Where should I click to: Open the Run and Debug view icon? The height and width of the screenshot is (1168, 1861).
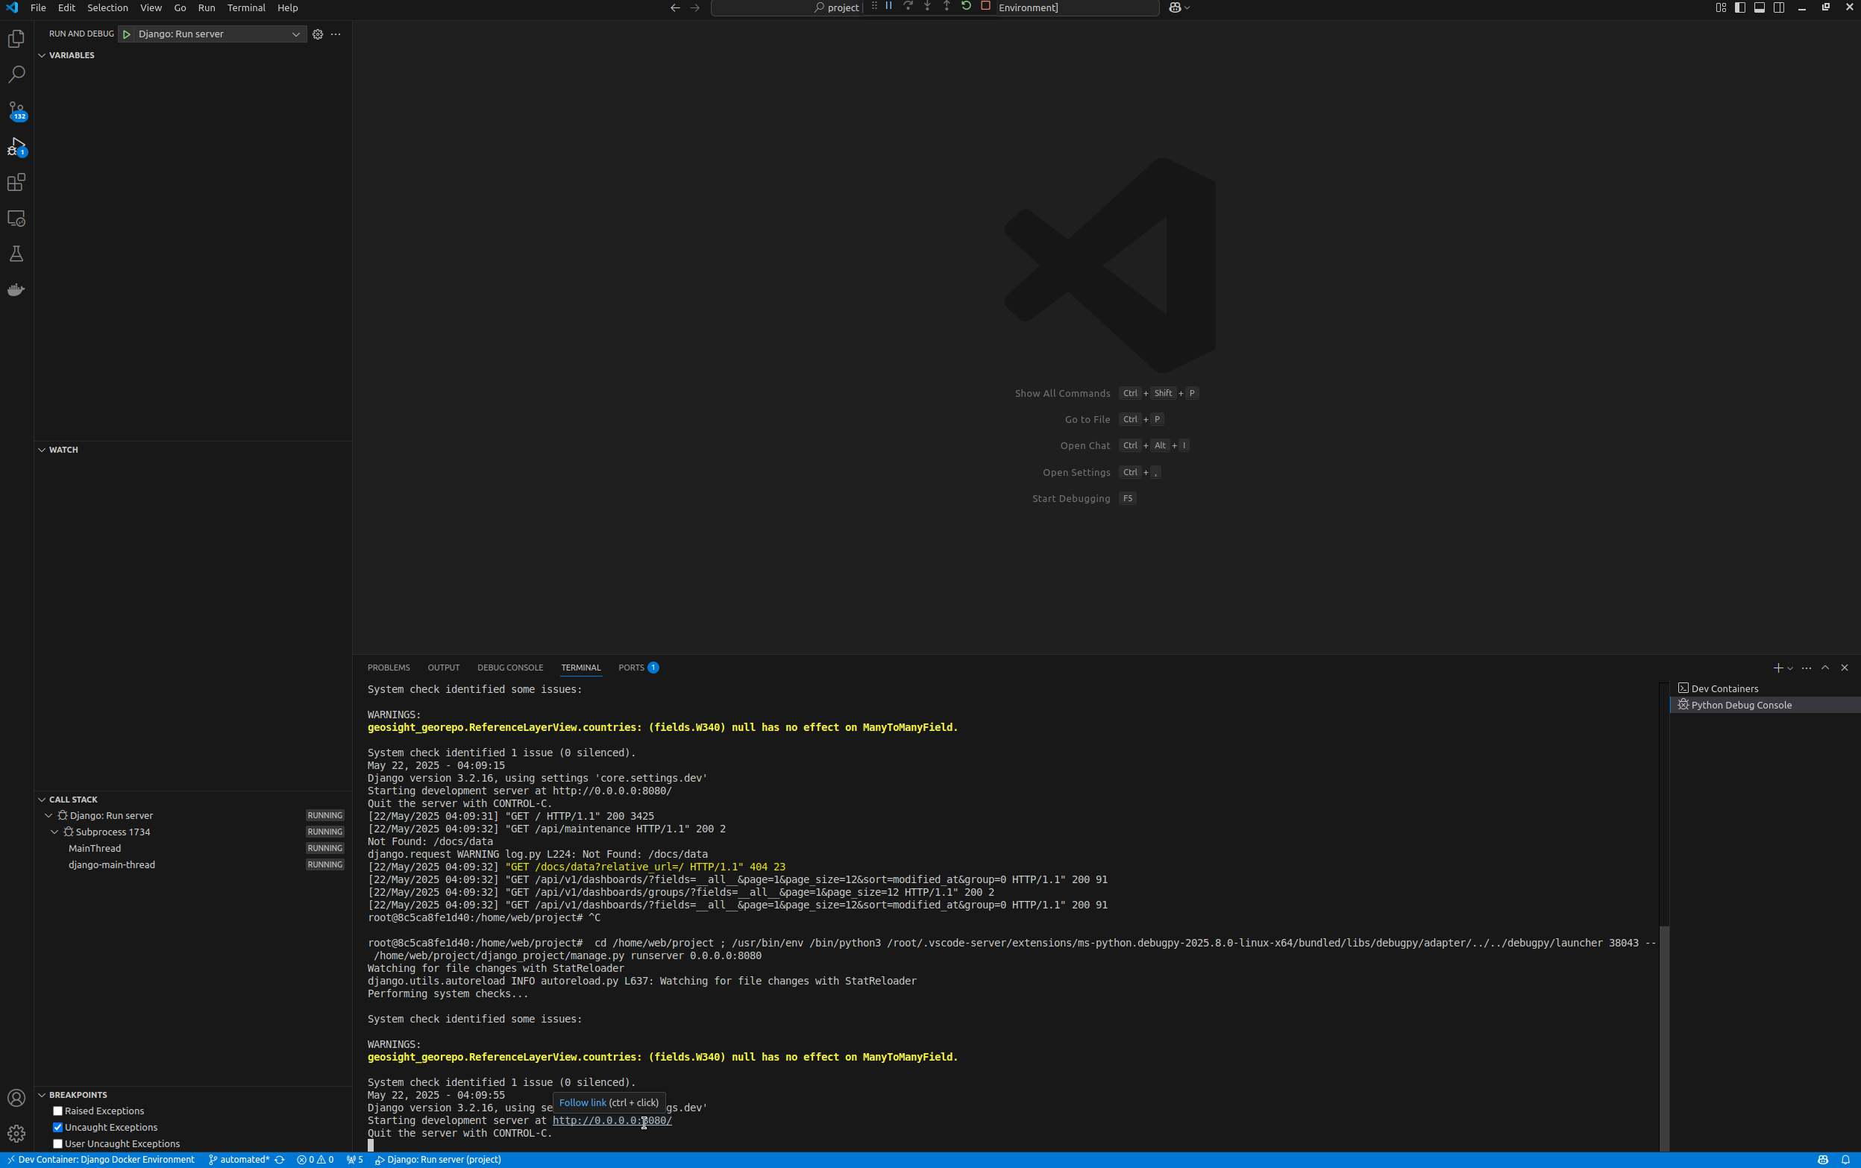tap(16, 147)
